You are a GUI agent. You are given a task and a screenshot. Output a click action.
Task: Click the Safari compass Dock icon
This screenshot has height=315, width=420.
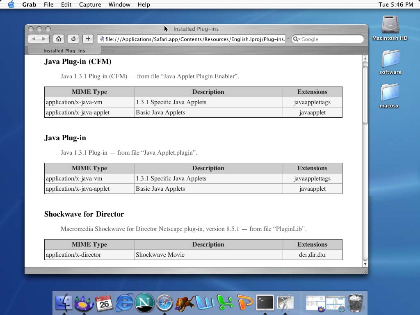tap(164, 303)
